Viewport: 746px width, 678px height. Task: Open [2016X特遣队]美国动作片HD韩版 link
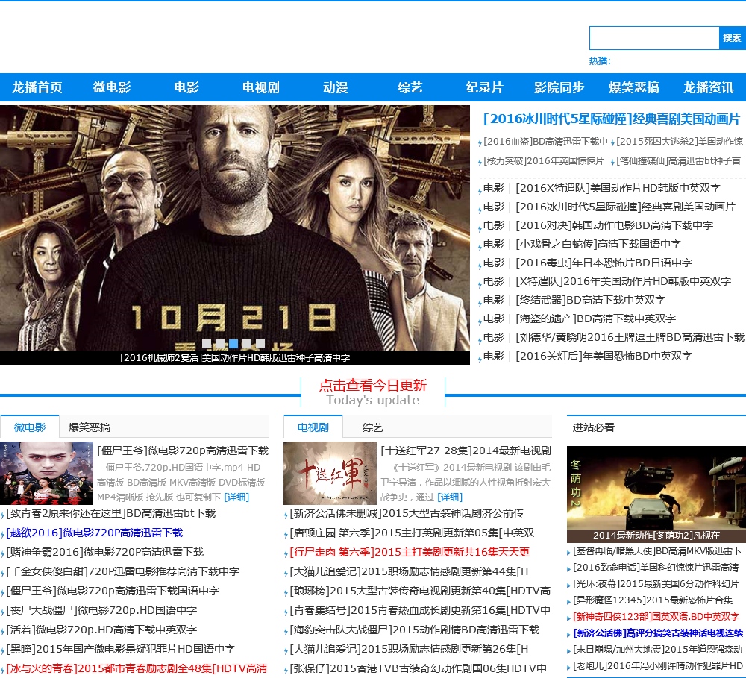click(x=618, y=188)
